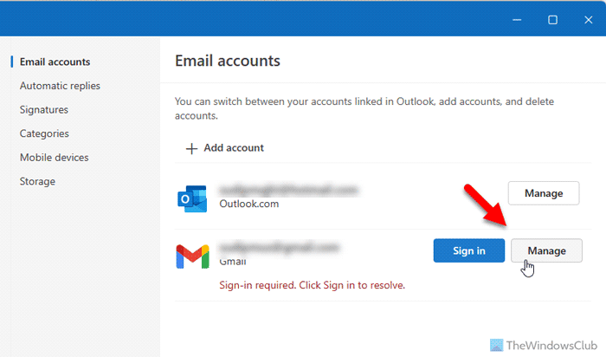Manage the Gmail account

(x=545, y=251)
